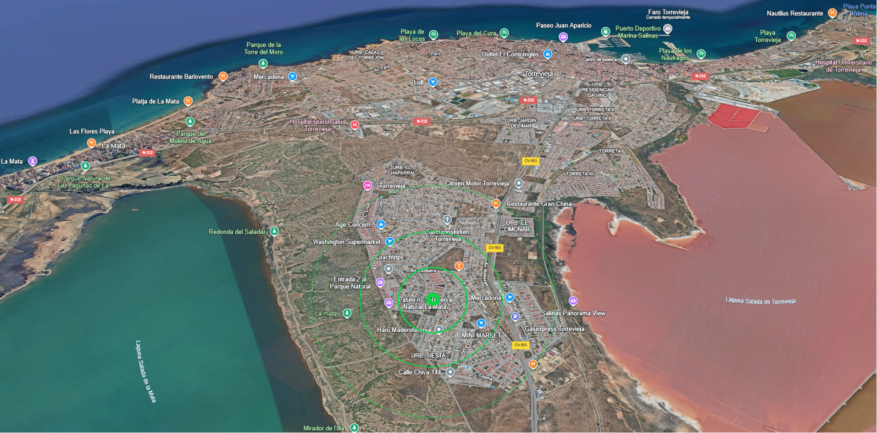Click the Washington Supermarket cart pin
The image size is (877, 433).
(389, 241)
